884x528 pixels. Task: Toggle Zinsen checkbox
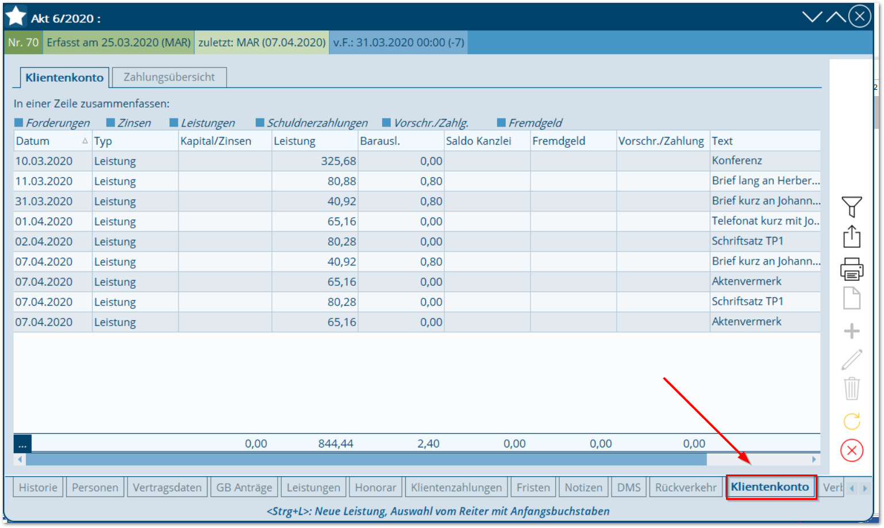tap(110, 123)
